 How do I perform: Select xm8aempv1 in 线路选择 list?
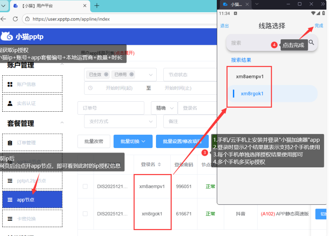coord(250,76)
